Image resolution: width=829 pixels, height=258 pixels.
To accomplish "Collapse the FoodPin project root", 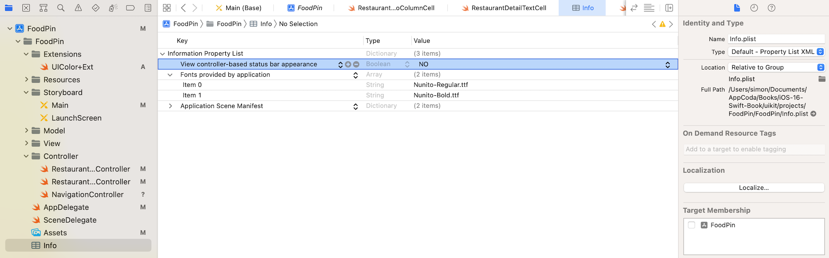I will tap(10, 28).
